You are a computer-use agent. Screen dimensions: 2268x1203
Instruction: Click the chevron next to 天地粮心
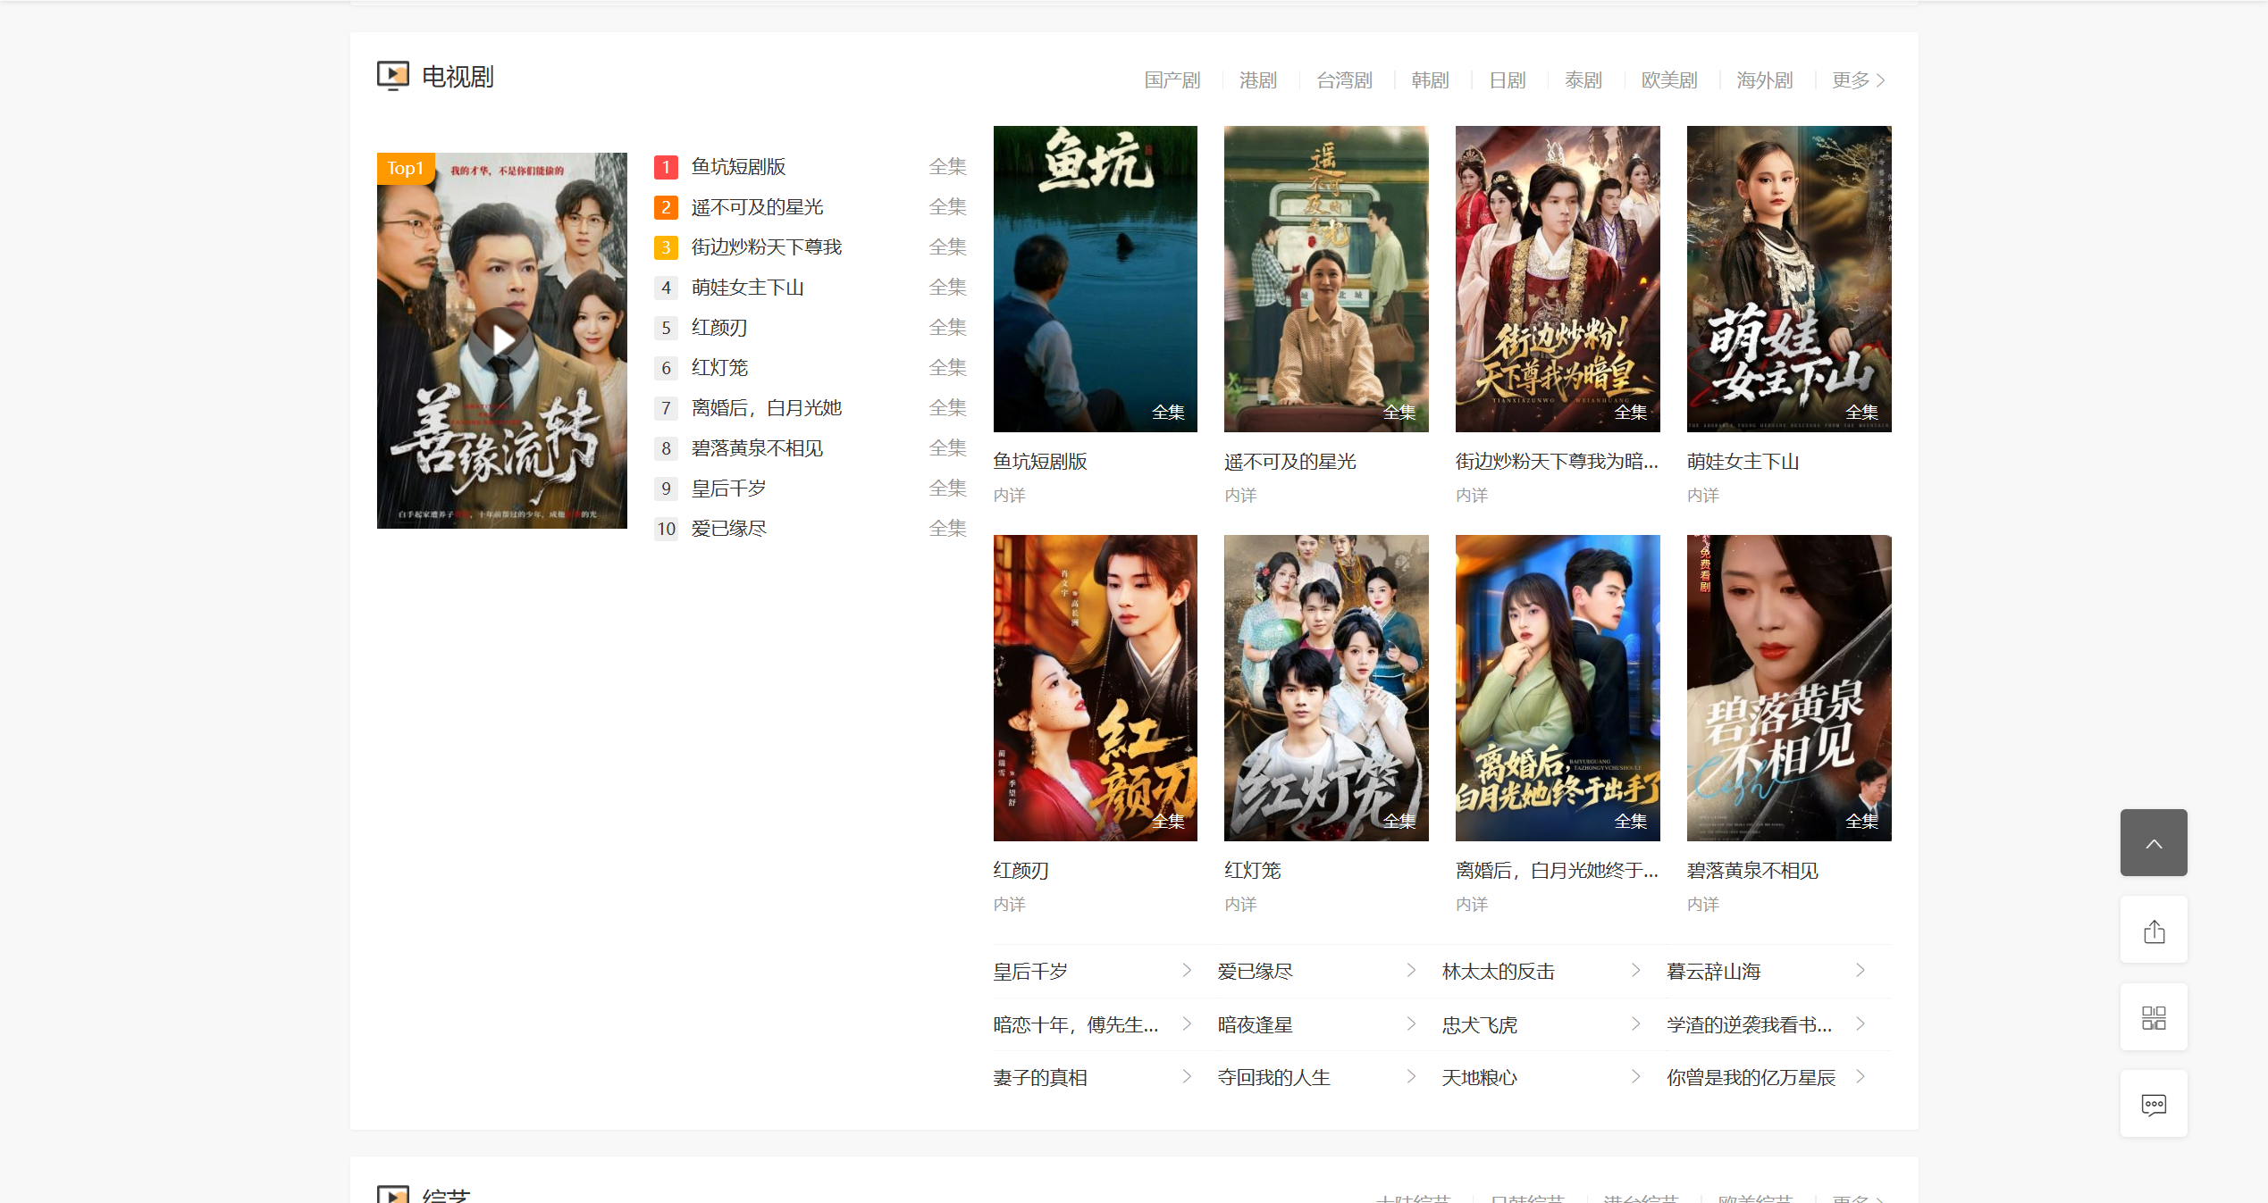pos(1635,1076)
